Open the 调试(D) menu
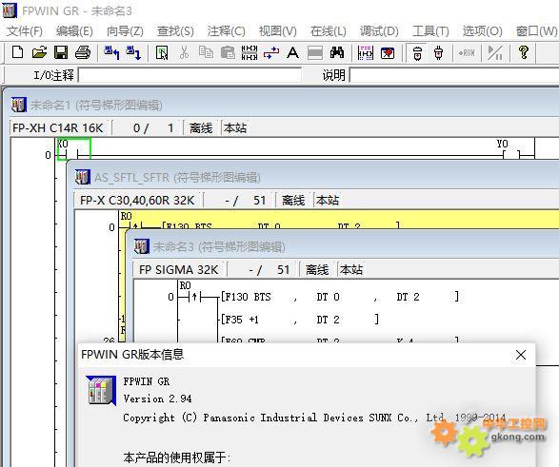 point(379,31)
